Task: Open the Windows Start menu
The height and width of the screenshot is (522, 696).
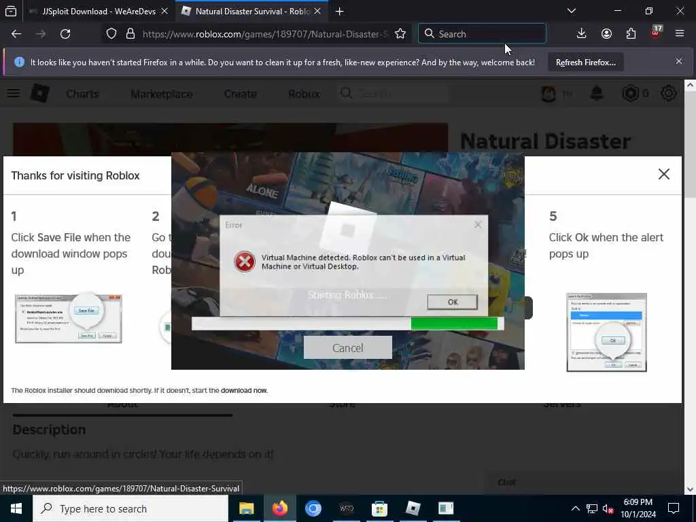Action: pyautogui.click(x=16, y=508)
